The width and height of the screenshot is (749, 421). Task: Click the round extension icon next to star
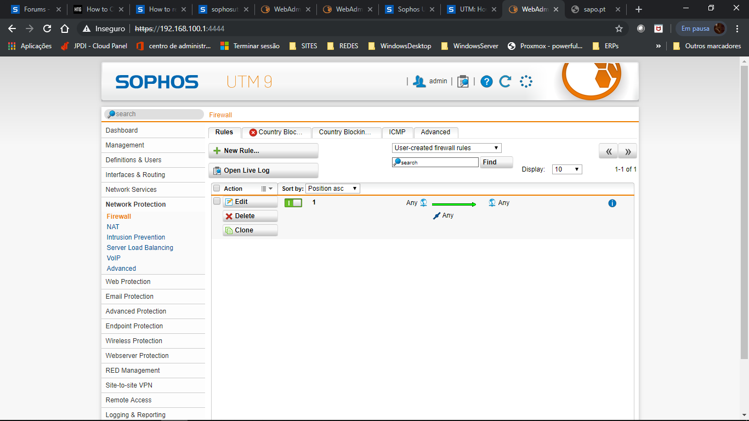click(x=641, y=29)
